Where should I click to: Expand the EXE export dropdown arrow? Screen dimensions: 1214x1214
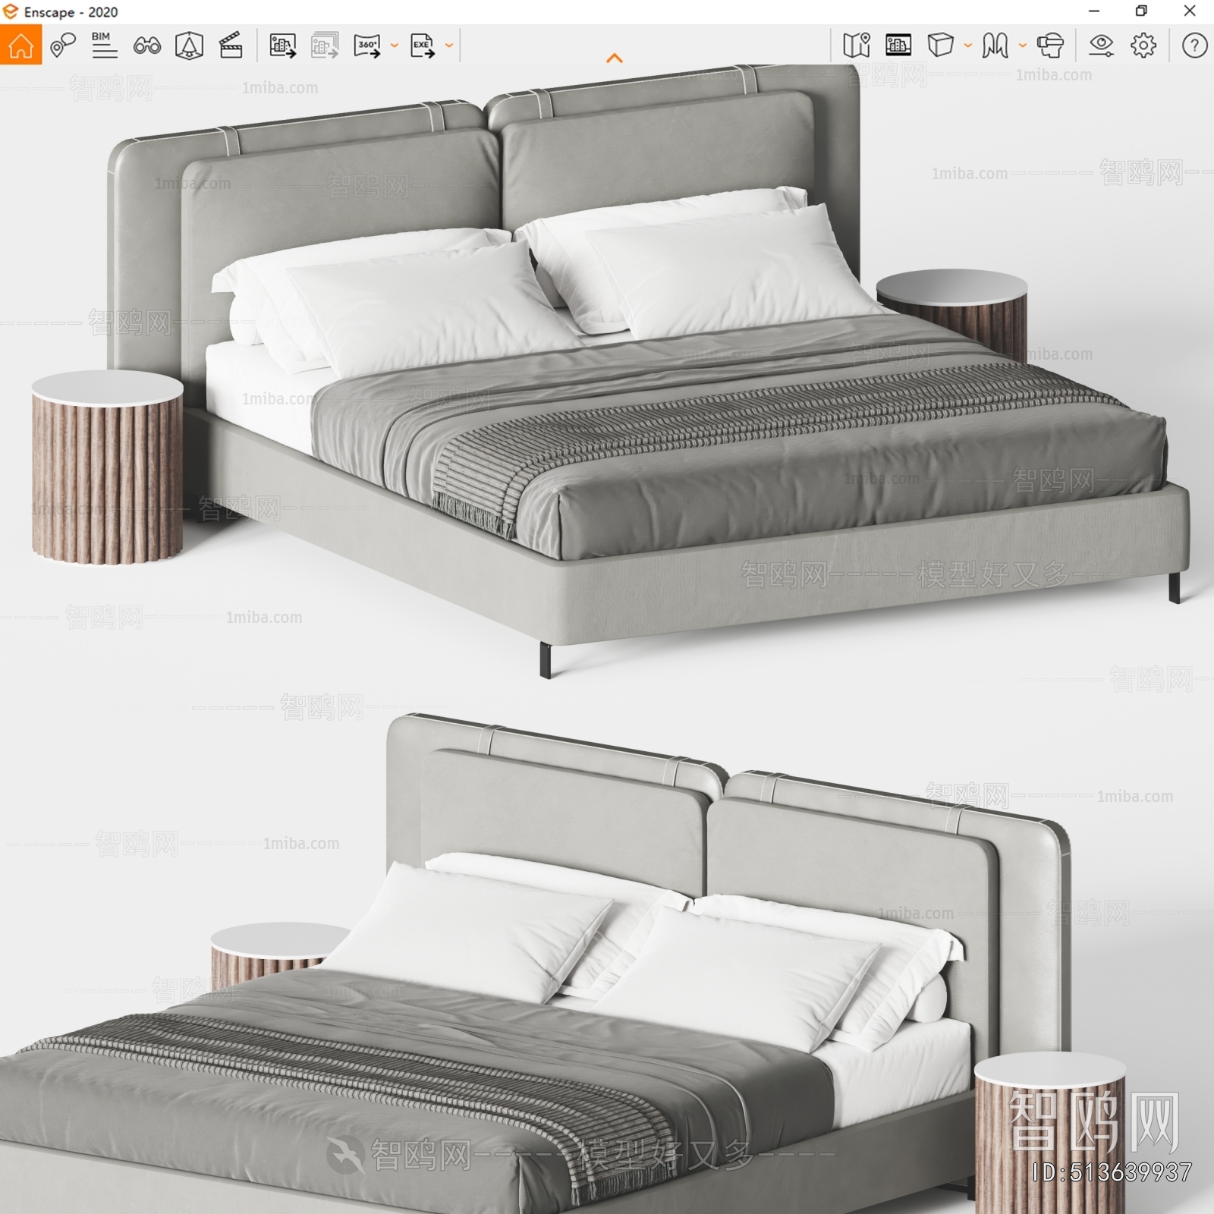448,46
